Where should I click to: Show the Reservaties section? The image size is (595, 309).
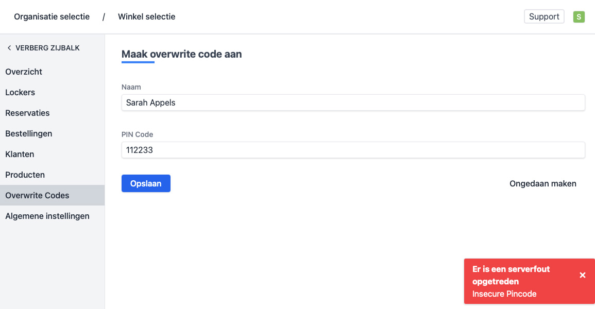coord(27,113)
